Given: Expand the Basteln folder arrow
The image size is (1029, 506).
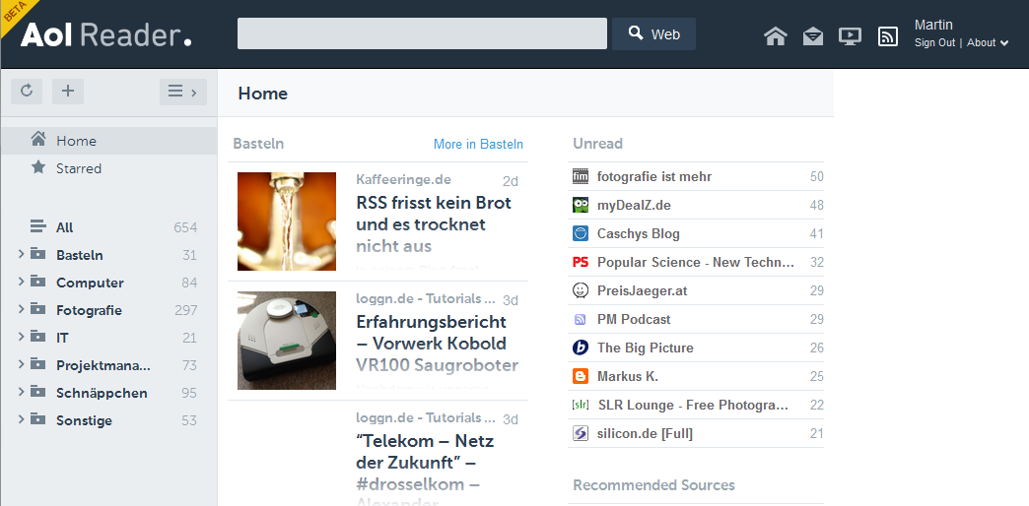Looking at the screenshot, I should 22,255.
